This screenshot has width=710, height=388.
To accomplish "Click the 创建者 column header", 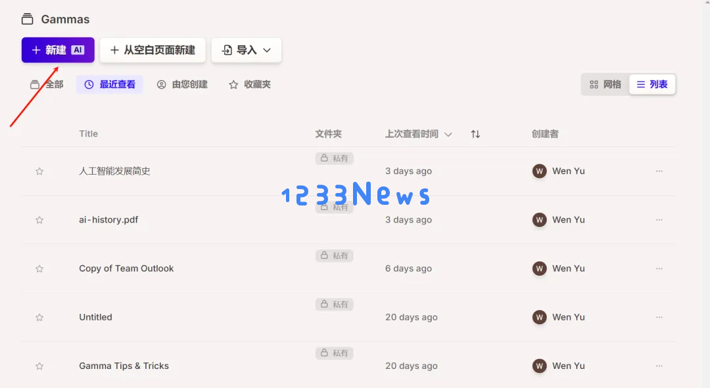I will coord(545,134).
